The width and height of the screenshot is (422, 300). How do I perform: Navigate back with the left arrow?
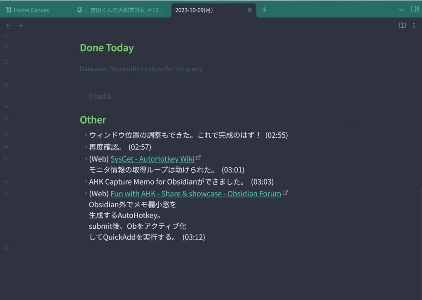tap(8, 26)
